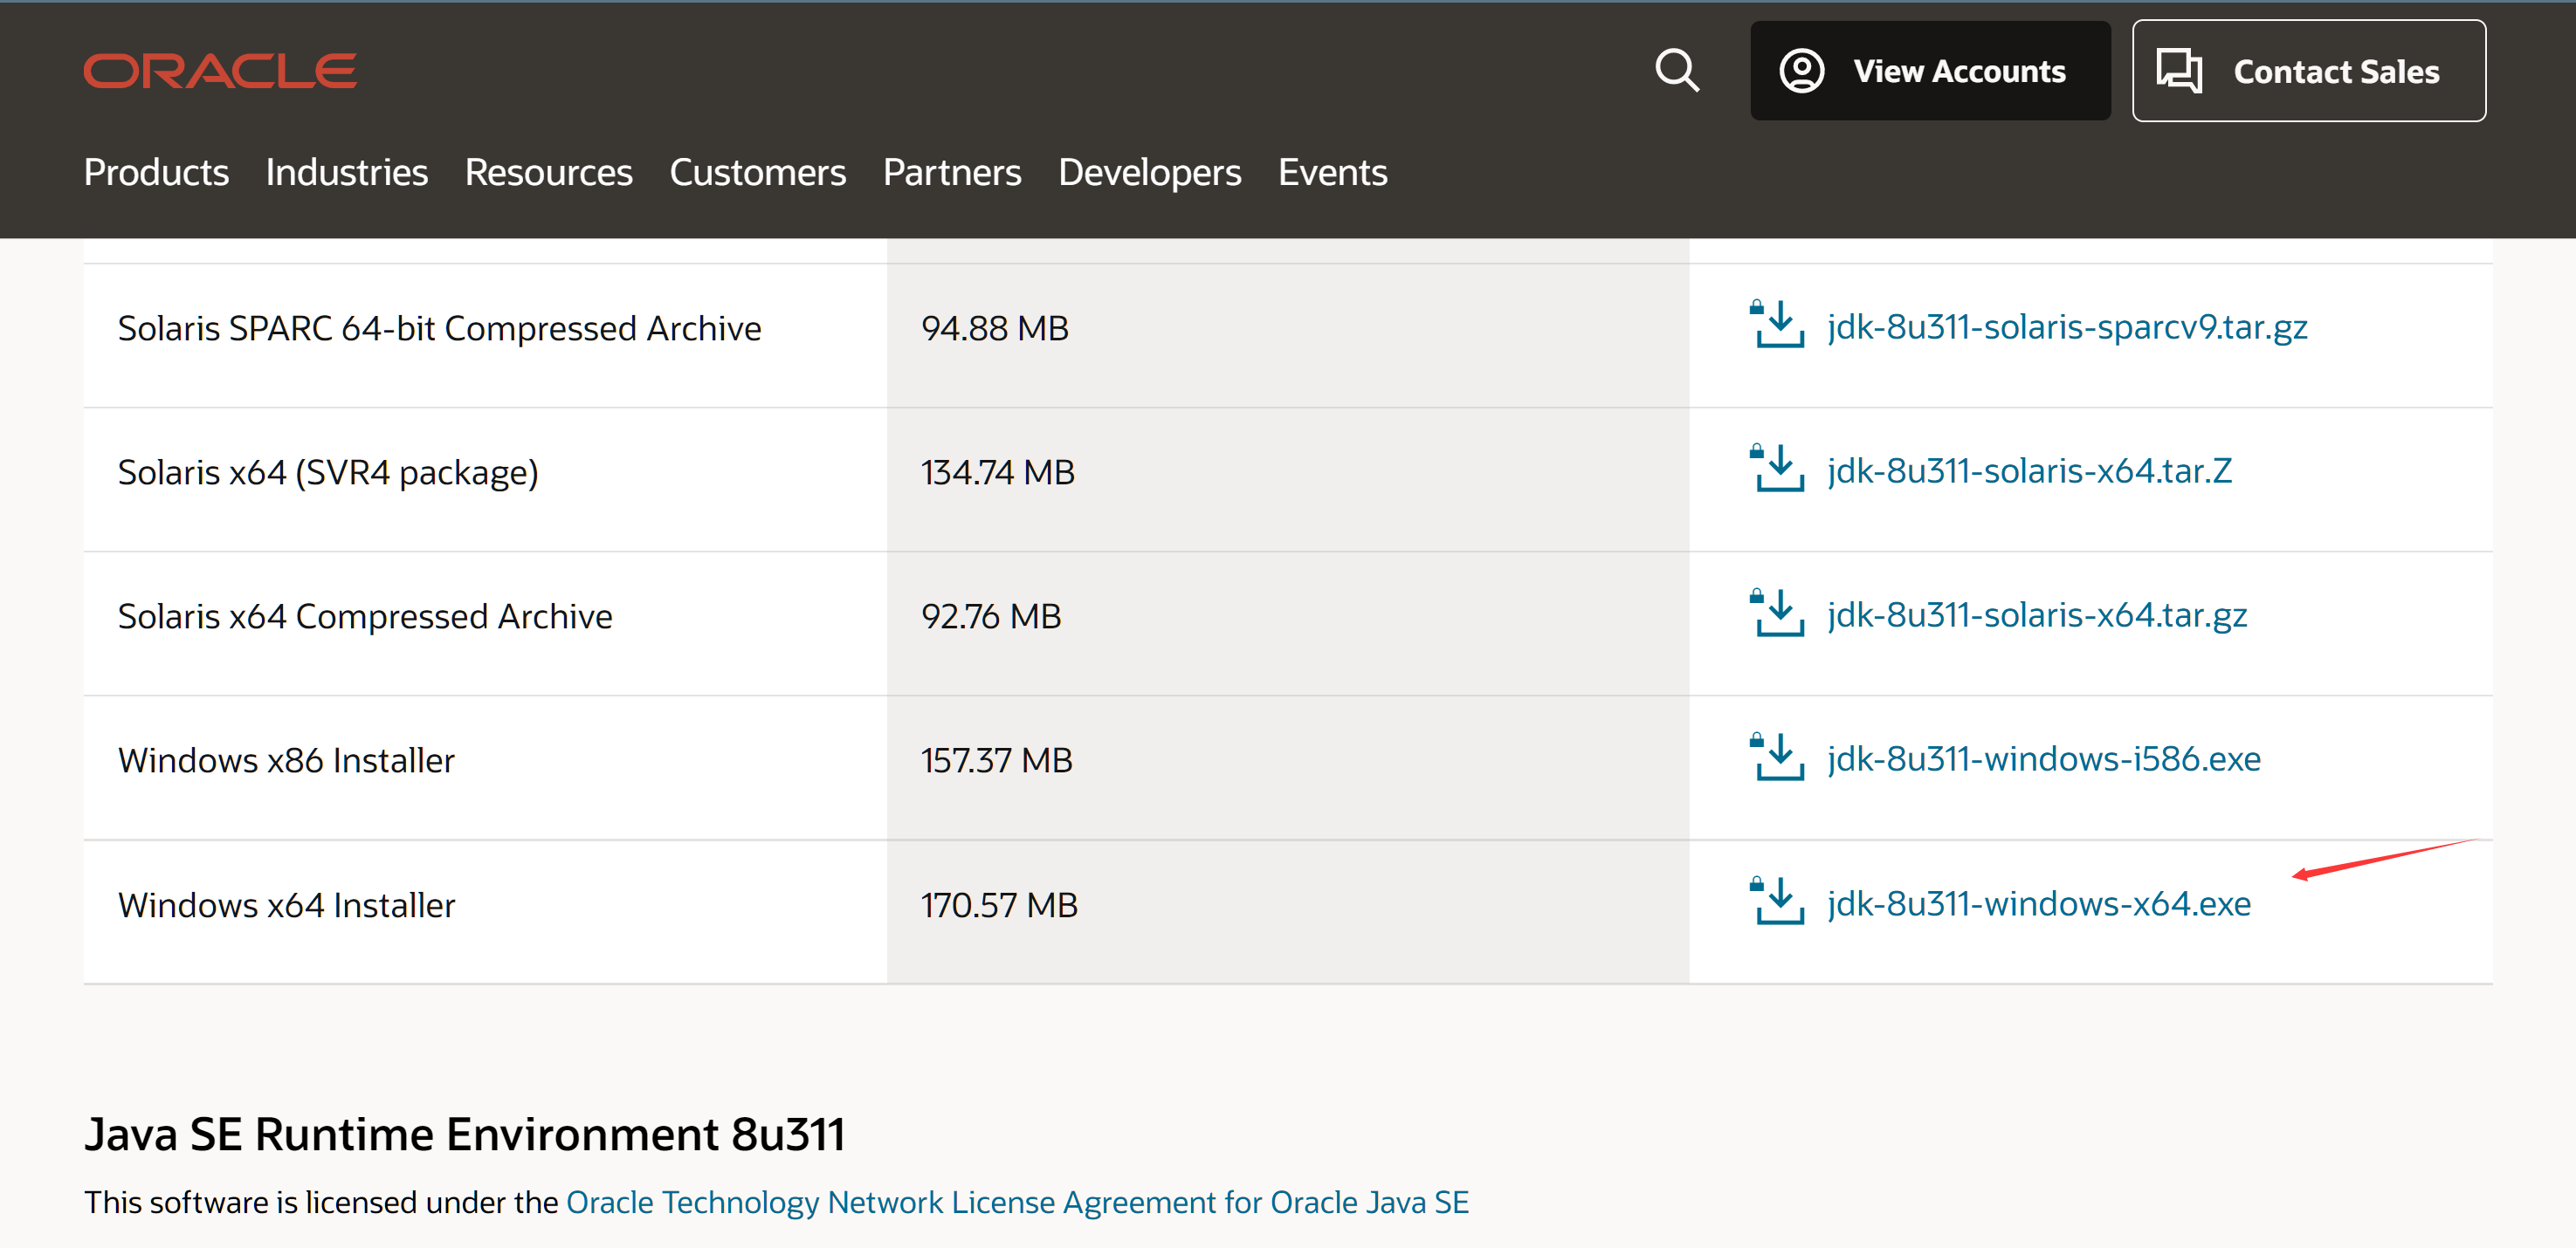Click download icon beside jdk-8u311-solaris-x64.tar.gz
This screenshot has height=1248, width=2576.
coord(1779,614)
